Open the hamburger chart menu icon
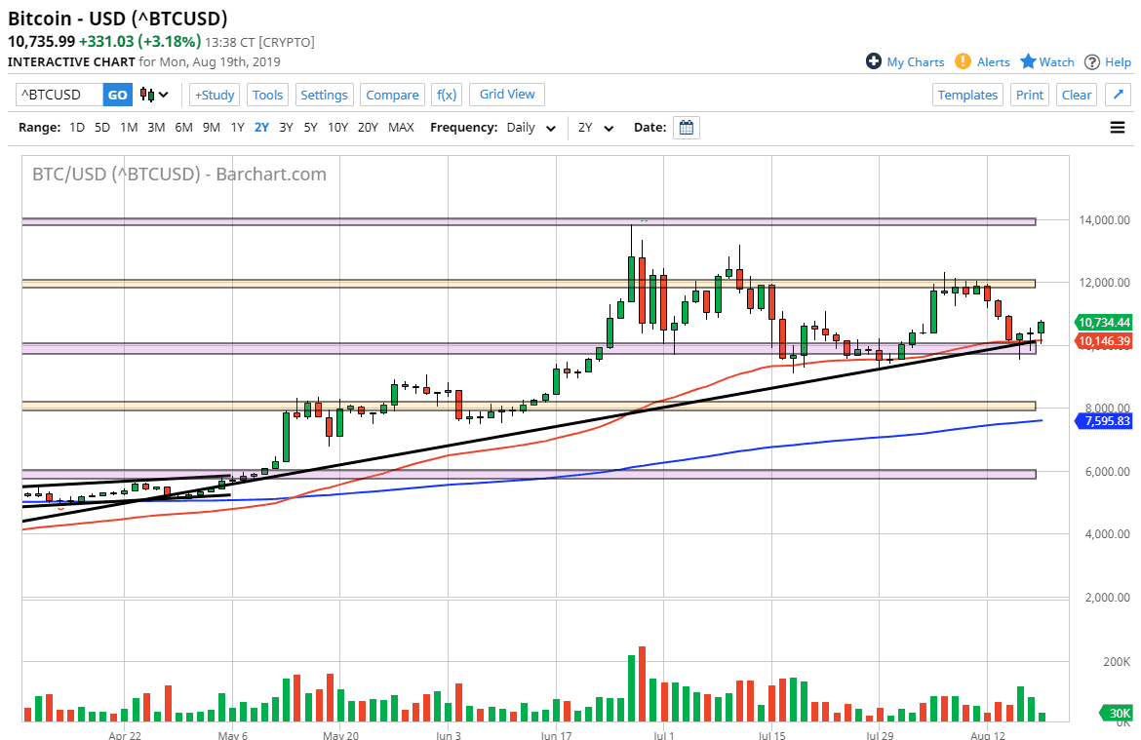This screenshot has width=1141, height=740. coord(1117,127)
